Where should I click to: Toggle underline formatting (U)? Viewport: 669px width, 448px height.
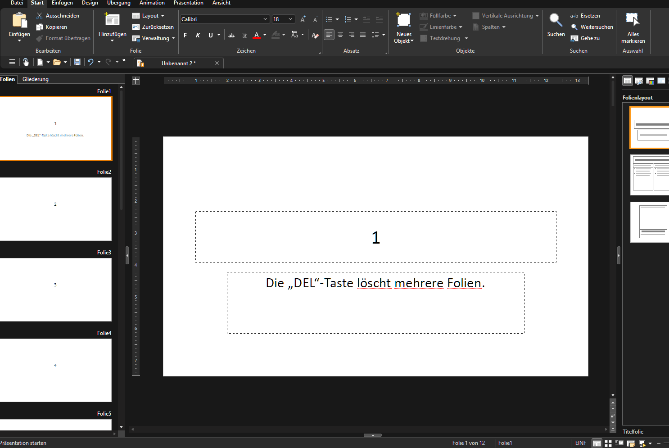pyautogui.click(x=210, y=35)
